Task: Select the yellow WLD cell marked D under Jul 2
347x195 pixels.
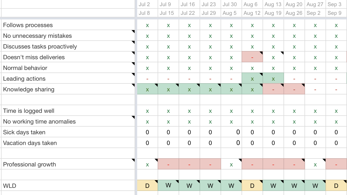Action: (x=147, y=186)
